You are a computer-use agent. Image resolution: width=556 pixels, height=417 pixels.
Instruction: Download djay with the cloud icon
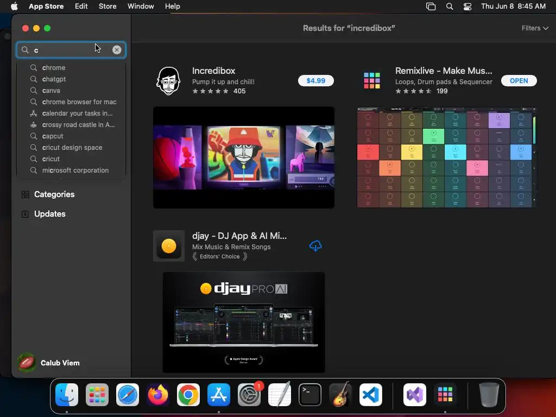[315, 246]
